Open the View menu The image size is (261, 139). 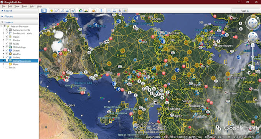(x=17, y=6)
